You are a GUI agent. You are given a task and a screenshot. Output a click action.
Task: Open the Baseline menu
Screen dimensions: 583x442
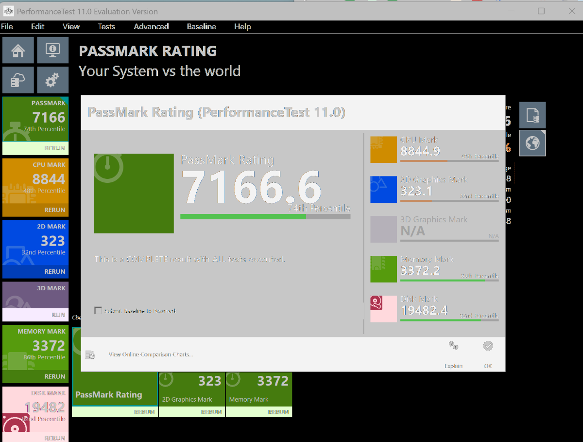click(x=201, y=27)
